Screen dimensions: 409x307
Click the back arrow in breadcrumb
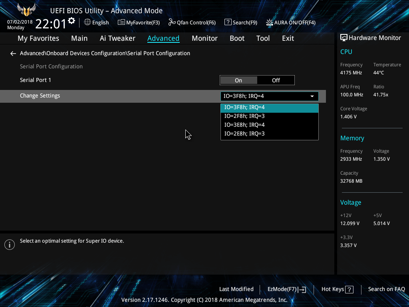13,54
